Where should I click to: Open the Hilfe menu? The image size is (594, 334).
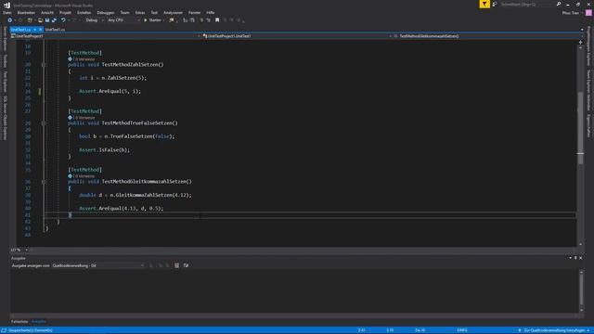pyautogui.click(x=211, y=12)
